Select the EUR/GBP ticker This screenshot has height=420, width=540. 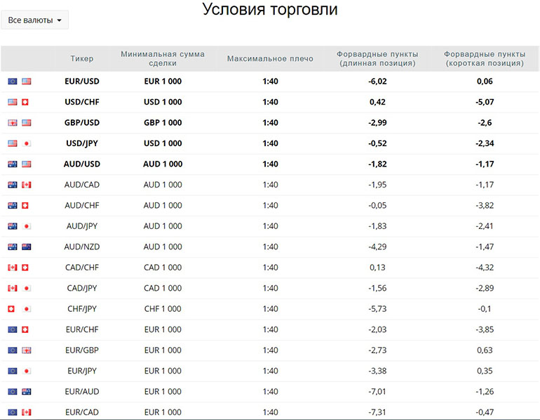pyautogui.click(x=82, y=350)
